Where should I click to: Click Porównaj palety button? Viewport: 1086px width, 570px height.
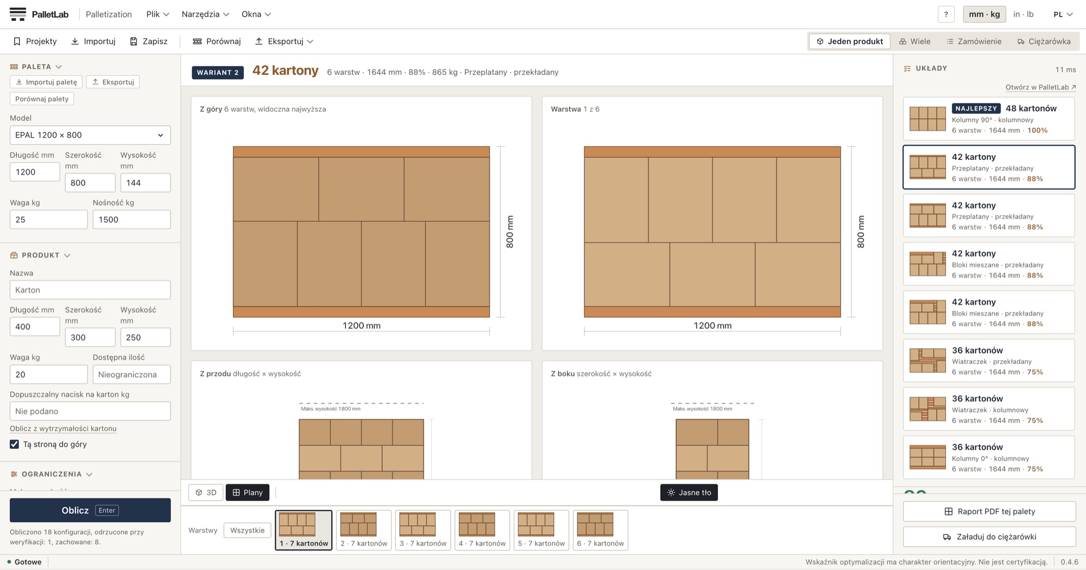42,99
